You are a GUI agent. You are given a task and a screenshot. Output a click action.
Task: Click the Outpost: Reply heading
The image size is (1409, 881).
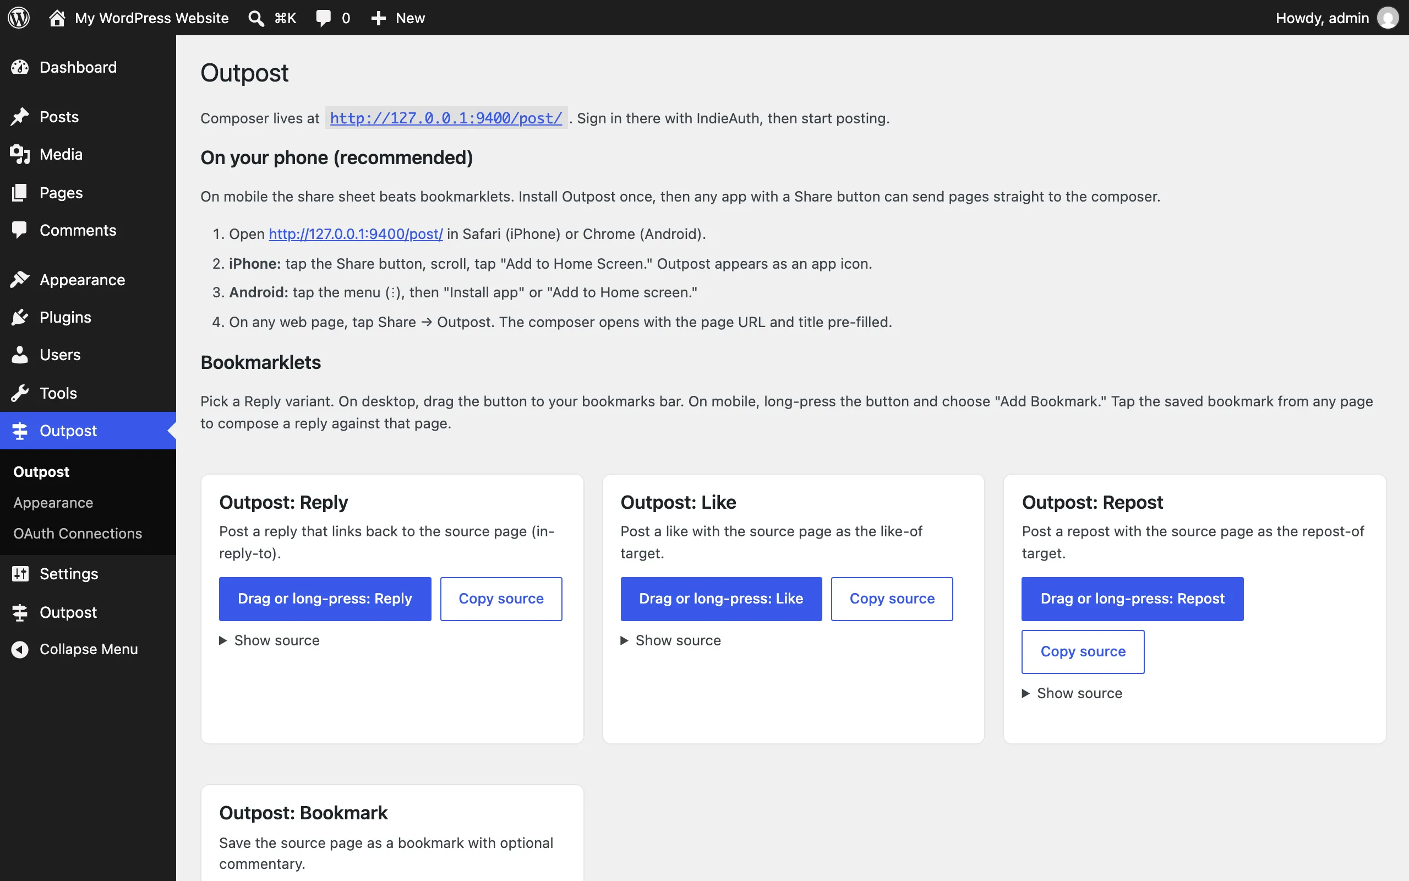[283, 502]
